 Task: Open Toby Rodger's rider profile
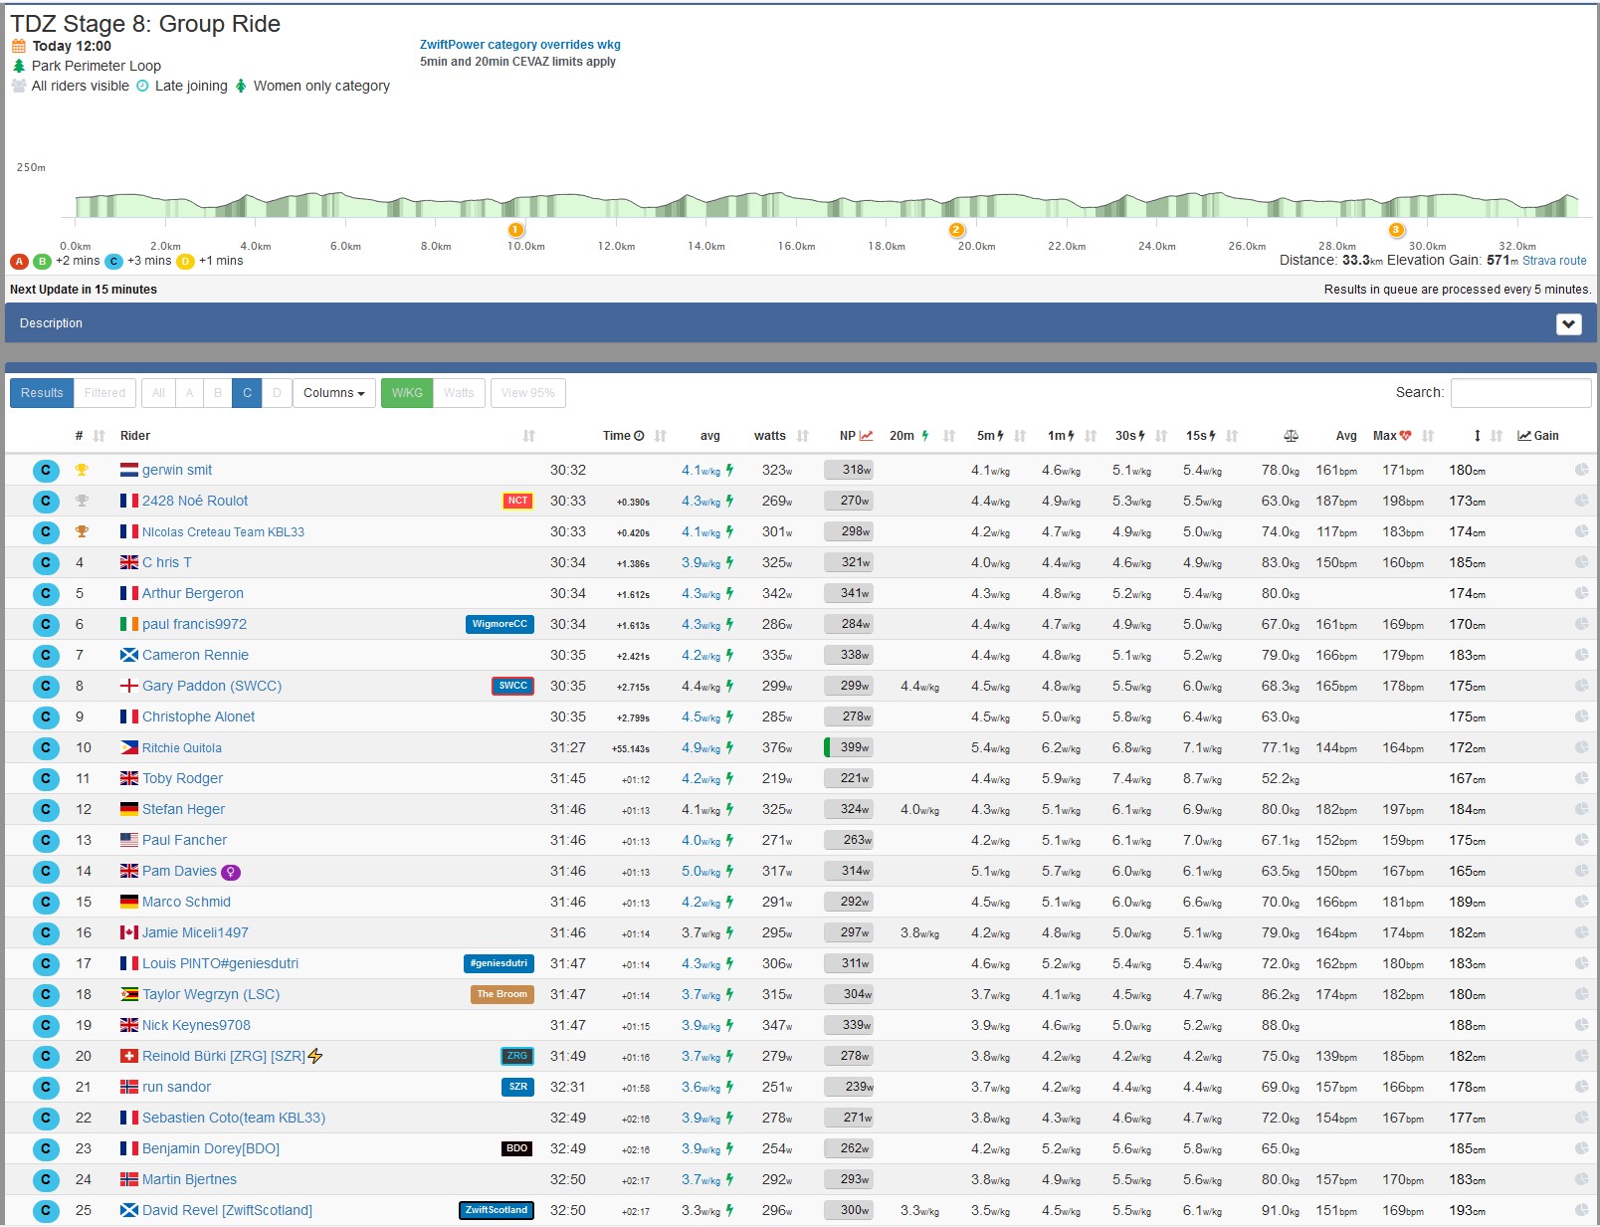pos(182,778)
